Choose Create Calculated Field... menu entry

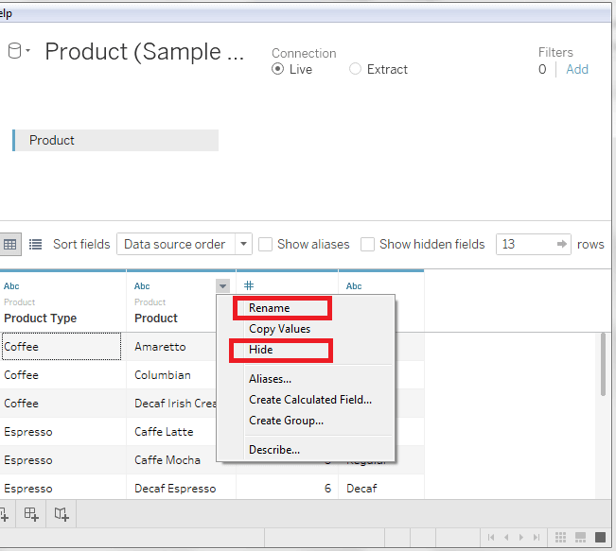310,400
